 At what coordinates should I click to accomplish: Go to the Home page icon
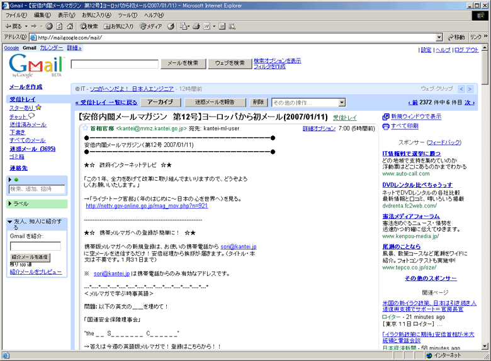point(70,26)
